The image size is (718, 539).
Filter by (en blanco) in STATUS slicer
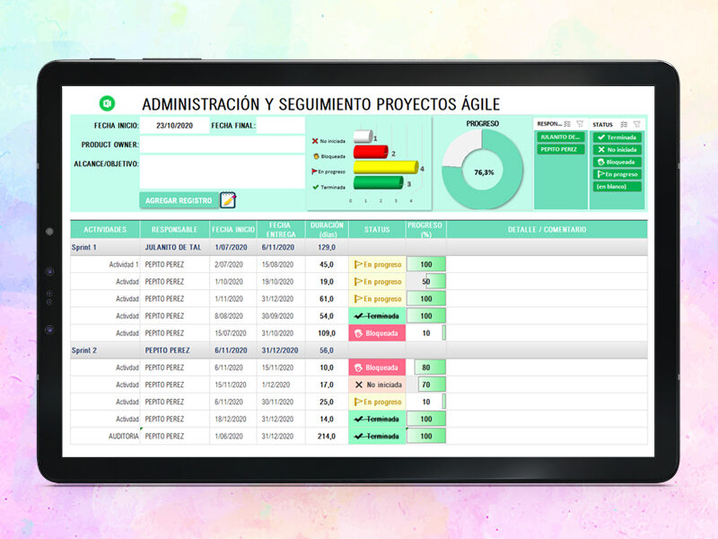coord(617,187)
